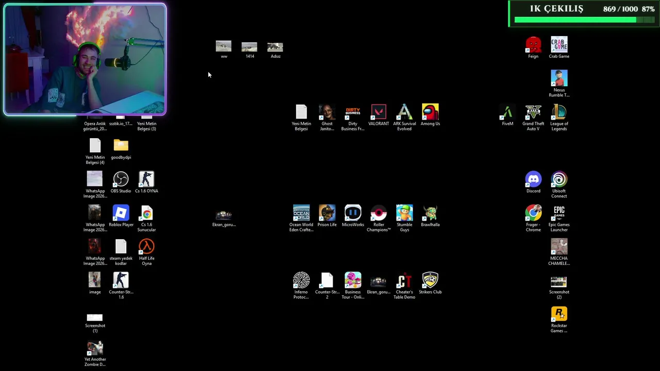Select the Ghost Janitor game icon
The image size is (660, 371).
click(327, 112)
